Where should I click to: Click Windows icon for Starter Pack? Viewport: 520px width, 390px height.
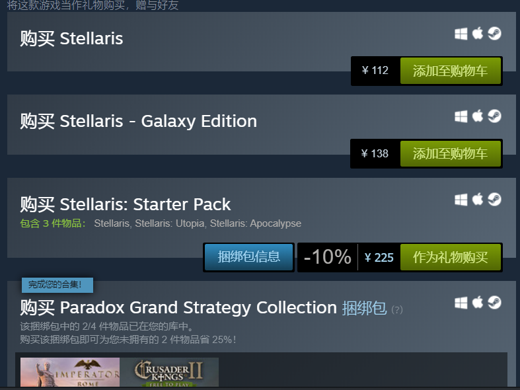[461, 199]
